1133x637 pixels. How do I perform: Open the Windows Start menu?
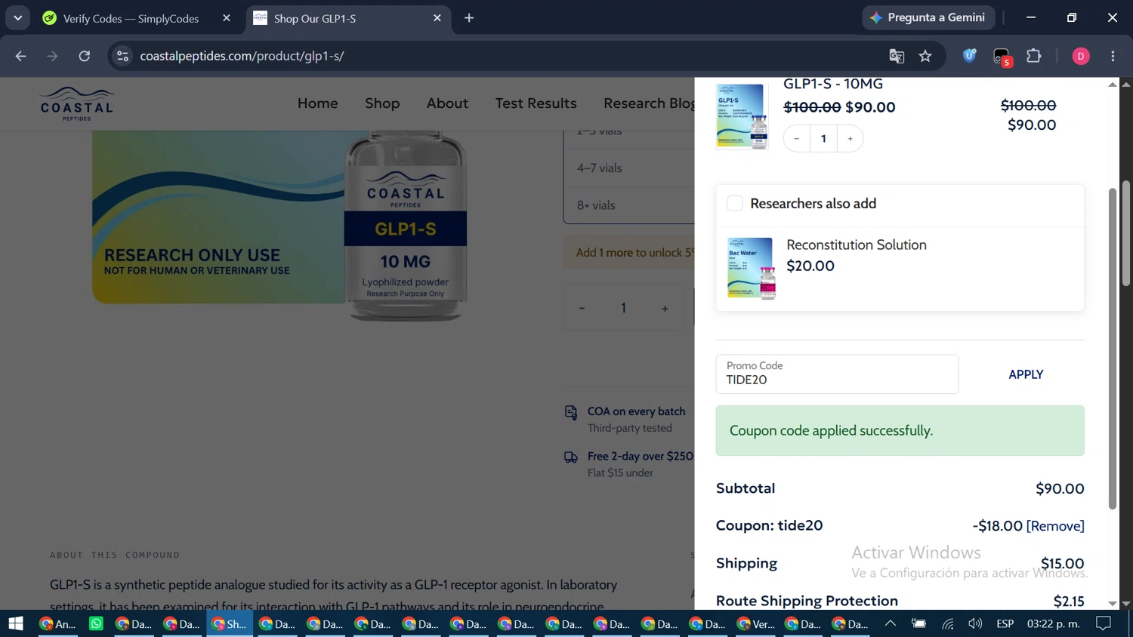pyautogui.click(x=16, y=623)
